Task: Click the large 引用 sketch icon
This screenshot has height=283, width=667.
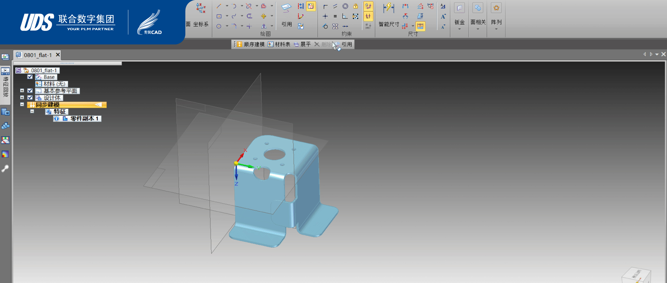Action: (286, 8)
